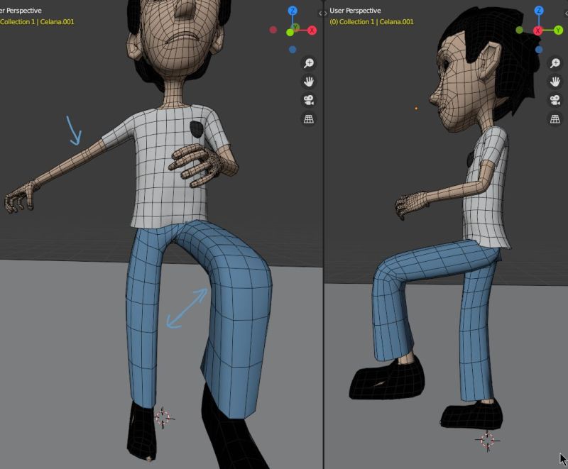Click the negative Z dot on the right gizmo
This screenshot has width=568, height=469.
coord(540,50)
